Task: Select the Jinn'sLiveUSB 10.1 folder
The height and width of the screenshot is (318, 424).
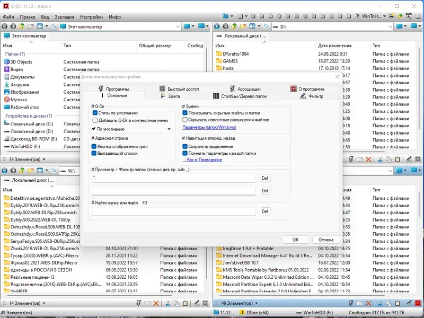Action: coord(241,262)
